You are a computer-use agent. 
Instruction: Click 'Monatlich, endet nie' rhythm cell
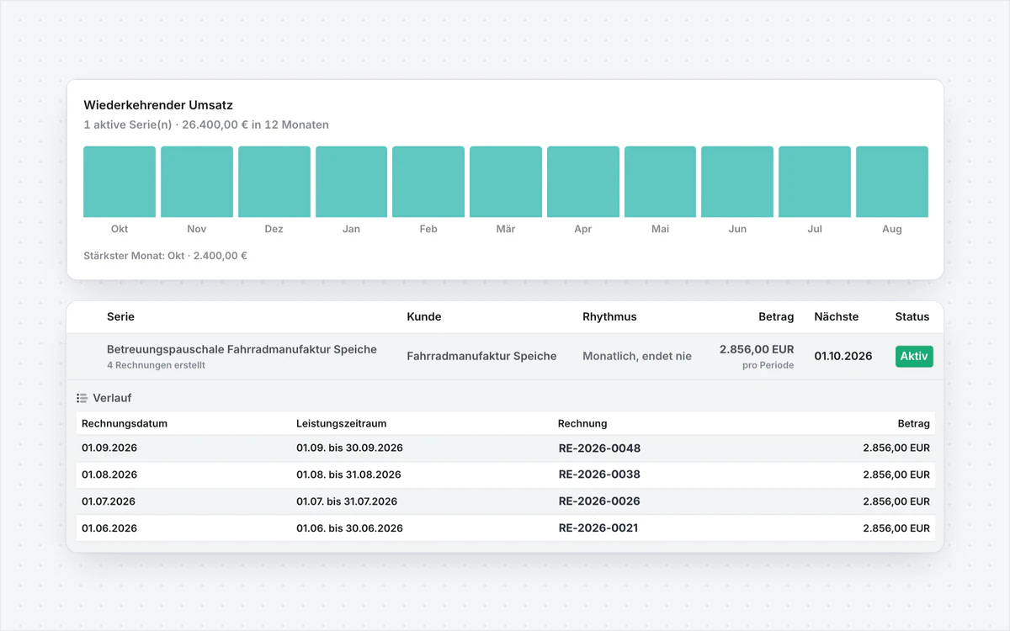(637, 356)
